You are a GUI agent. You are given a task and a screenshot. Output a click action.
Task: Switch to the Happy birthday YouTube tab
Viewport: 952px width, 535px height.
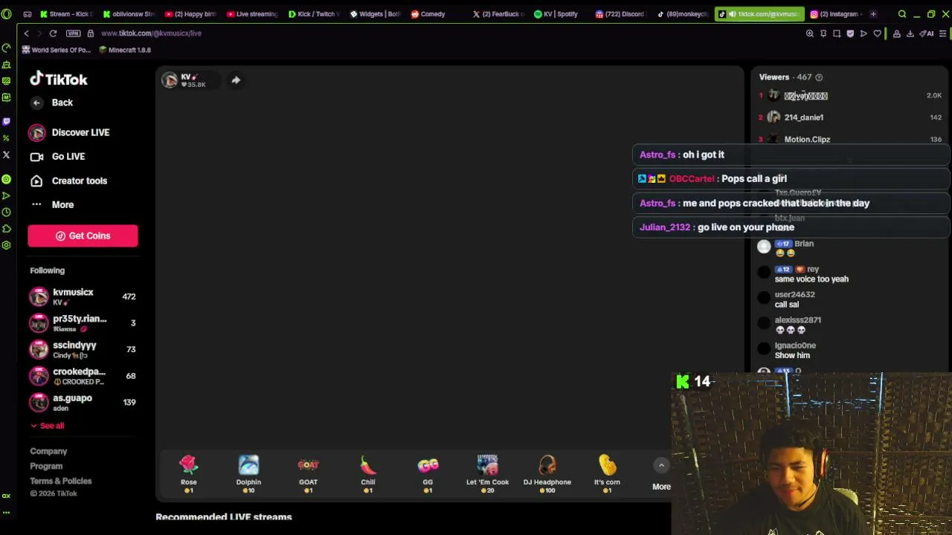point(192,14)
